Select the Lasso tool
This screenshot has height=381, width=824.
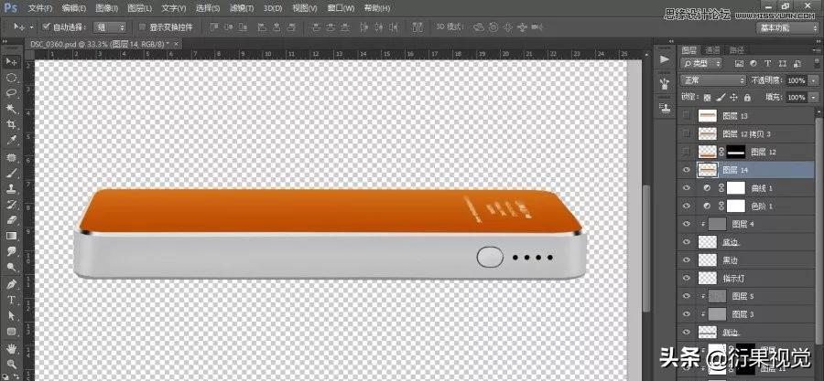[12, 93]
